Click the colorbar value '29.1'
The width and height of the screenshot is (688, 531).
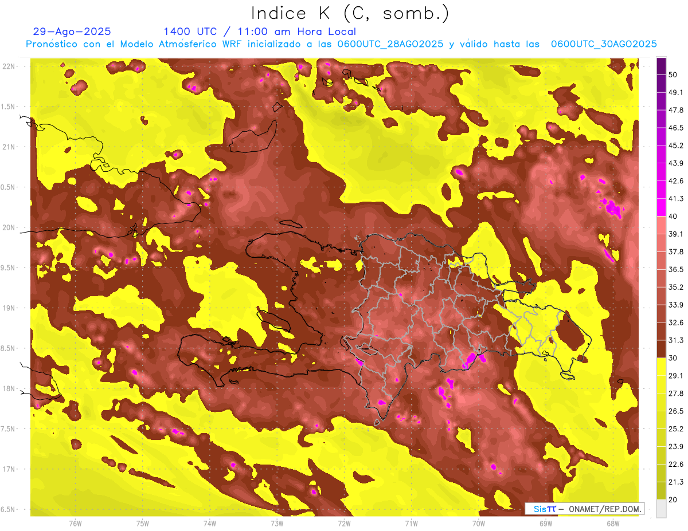pyautogui.click(x=675, y=376)
